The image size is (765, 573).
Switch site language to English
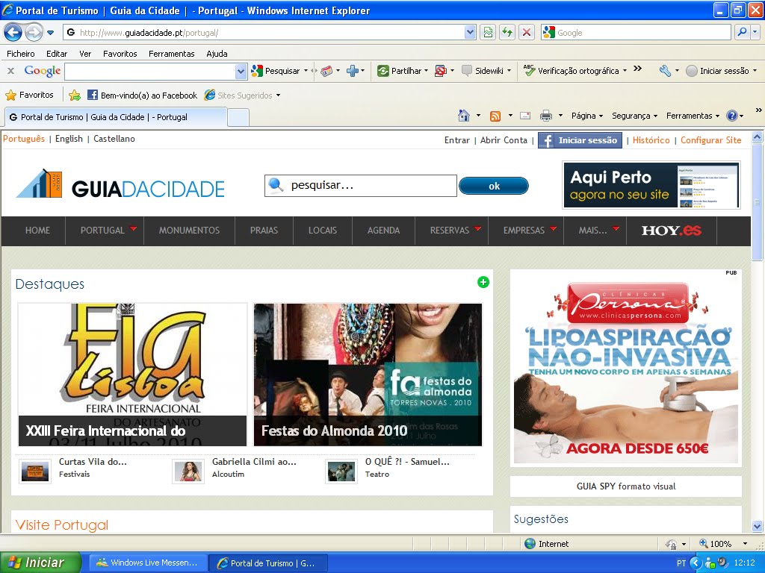(x=69, y=138)
